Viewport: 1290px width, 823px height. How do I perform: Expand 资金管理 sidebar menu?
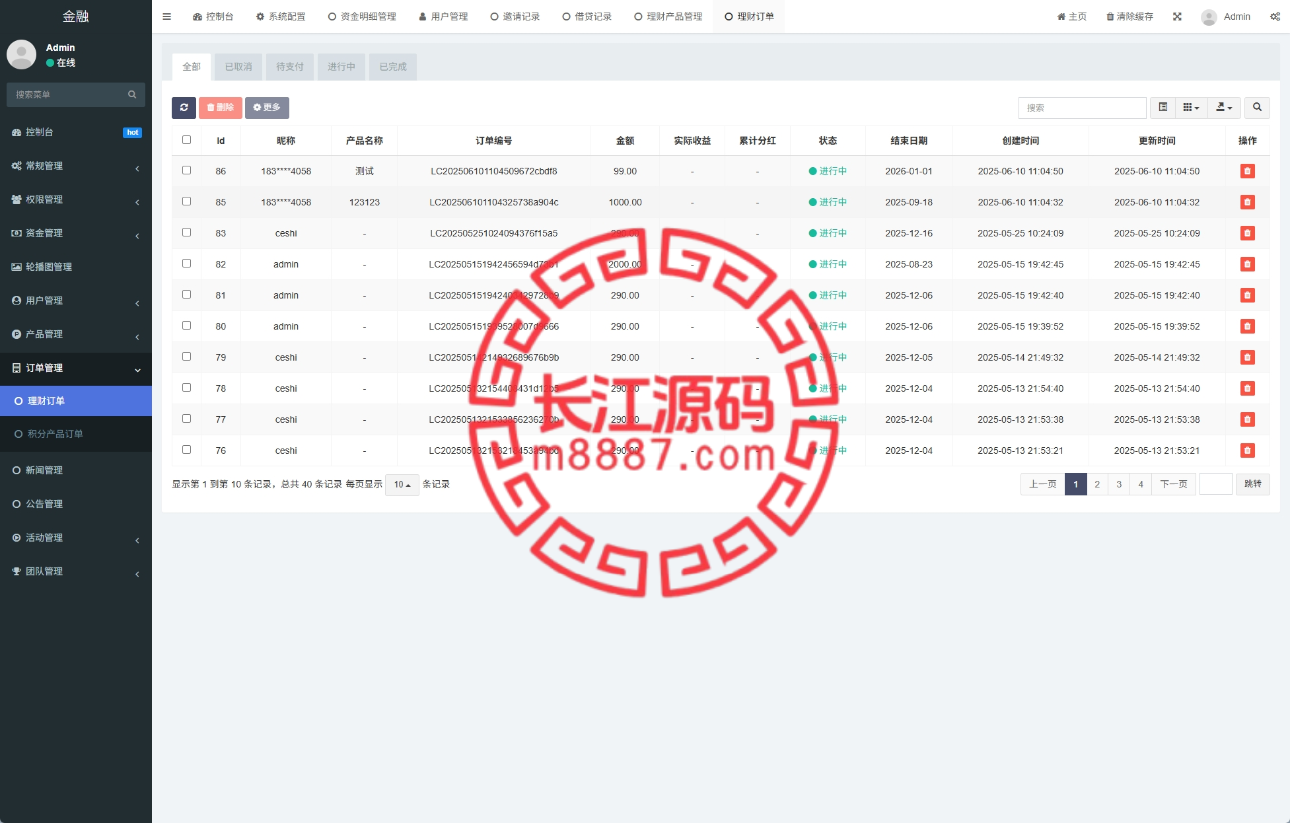(x=76, y=233)
